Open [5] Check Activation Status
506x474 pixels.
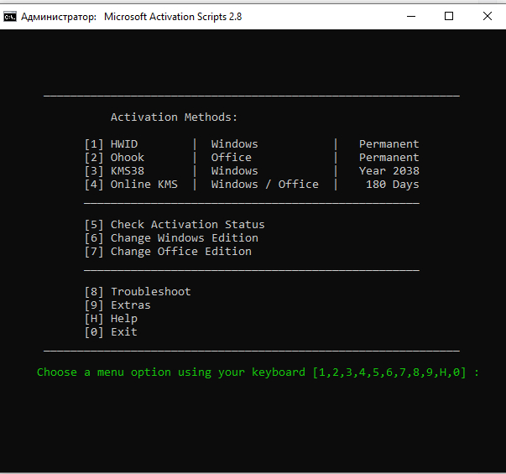click(x=175, y=225)
